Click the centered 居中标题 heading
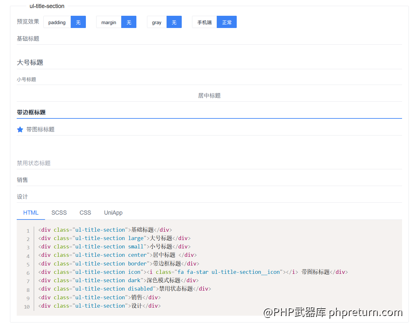 point(209,96)
